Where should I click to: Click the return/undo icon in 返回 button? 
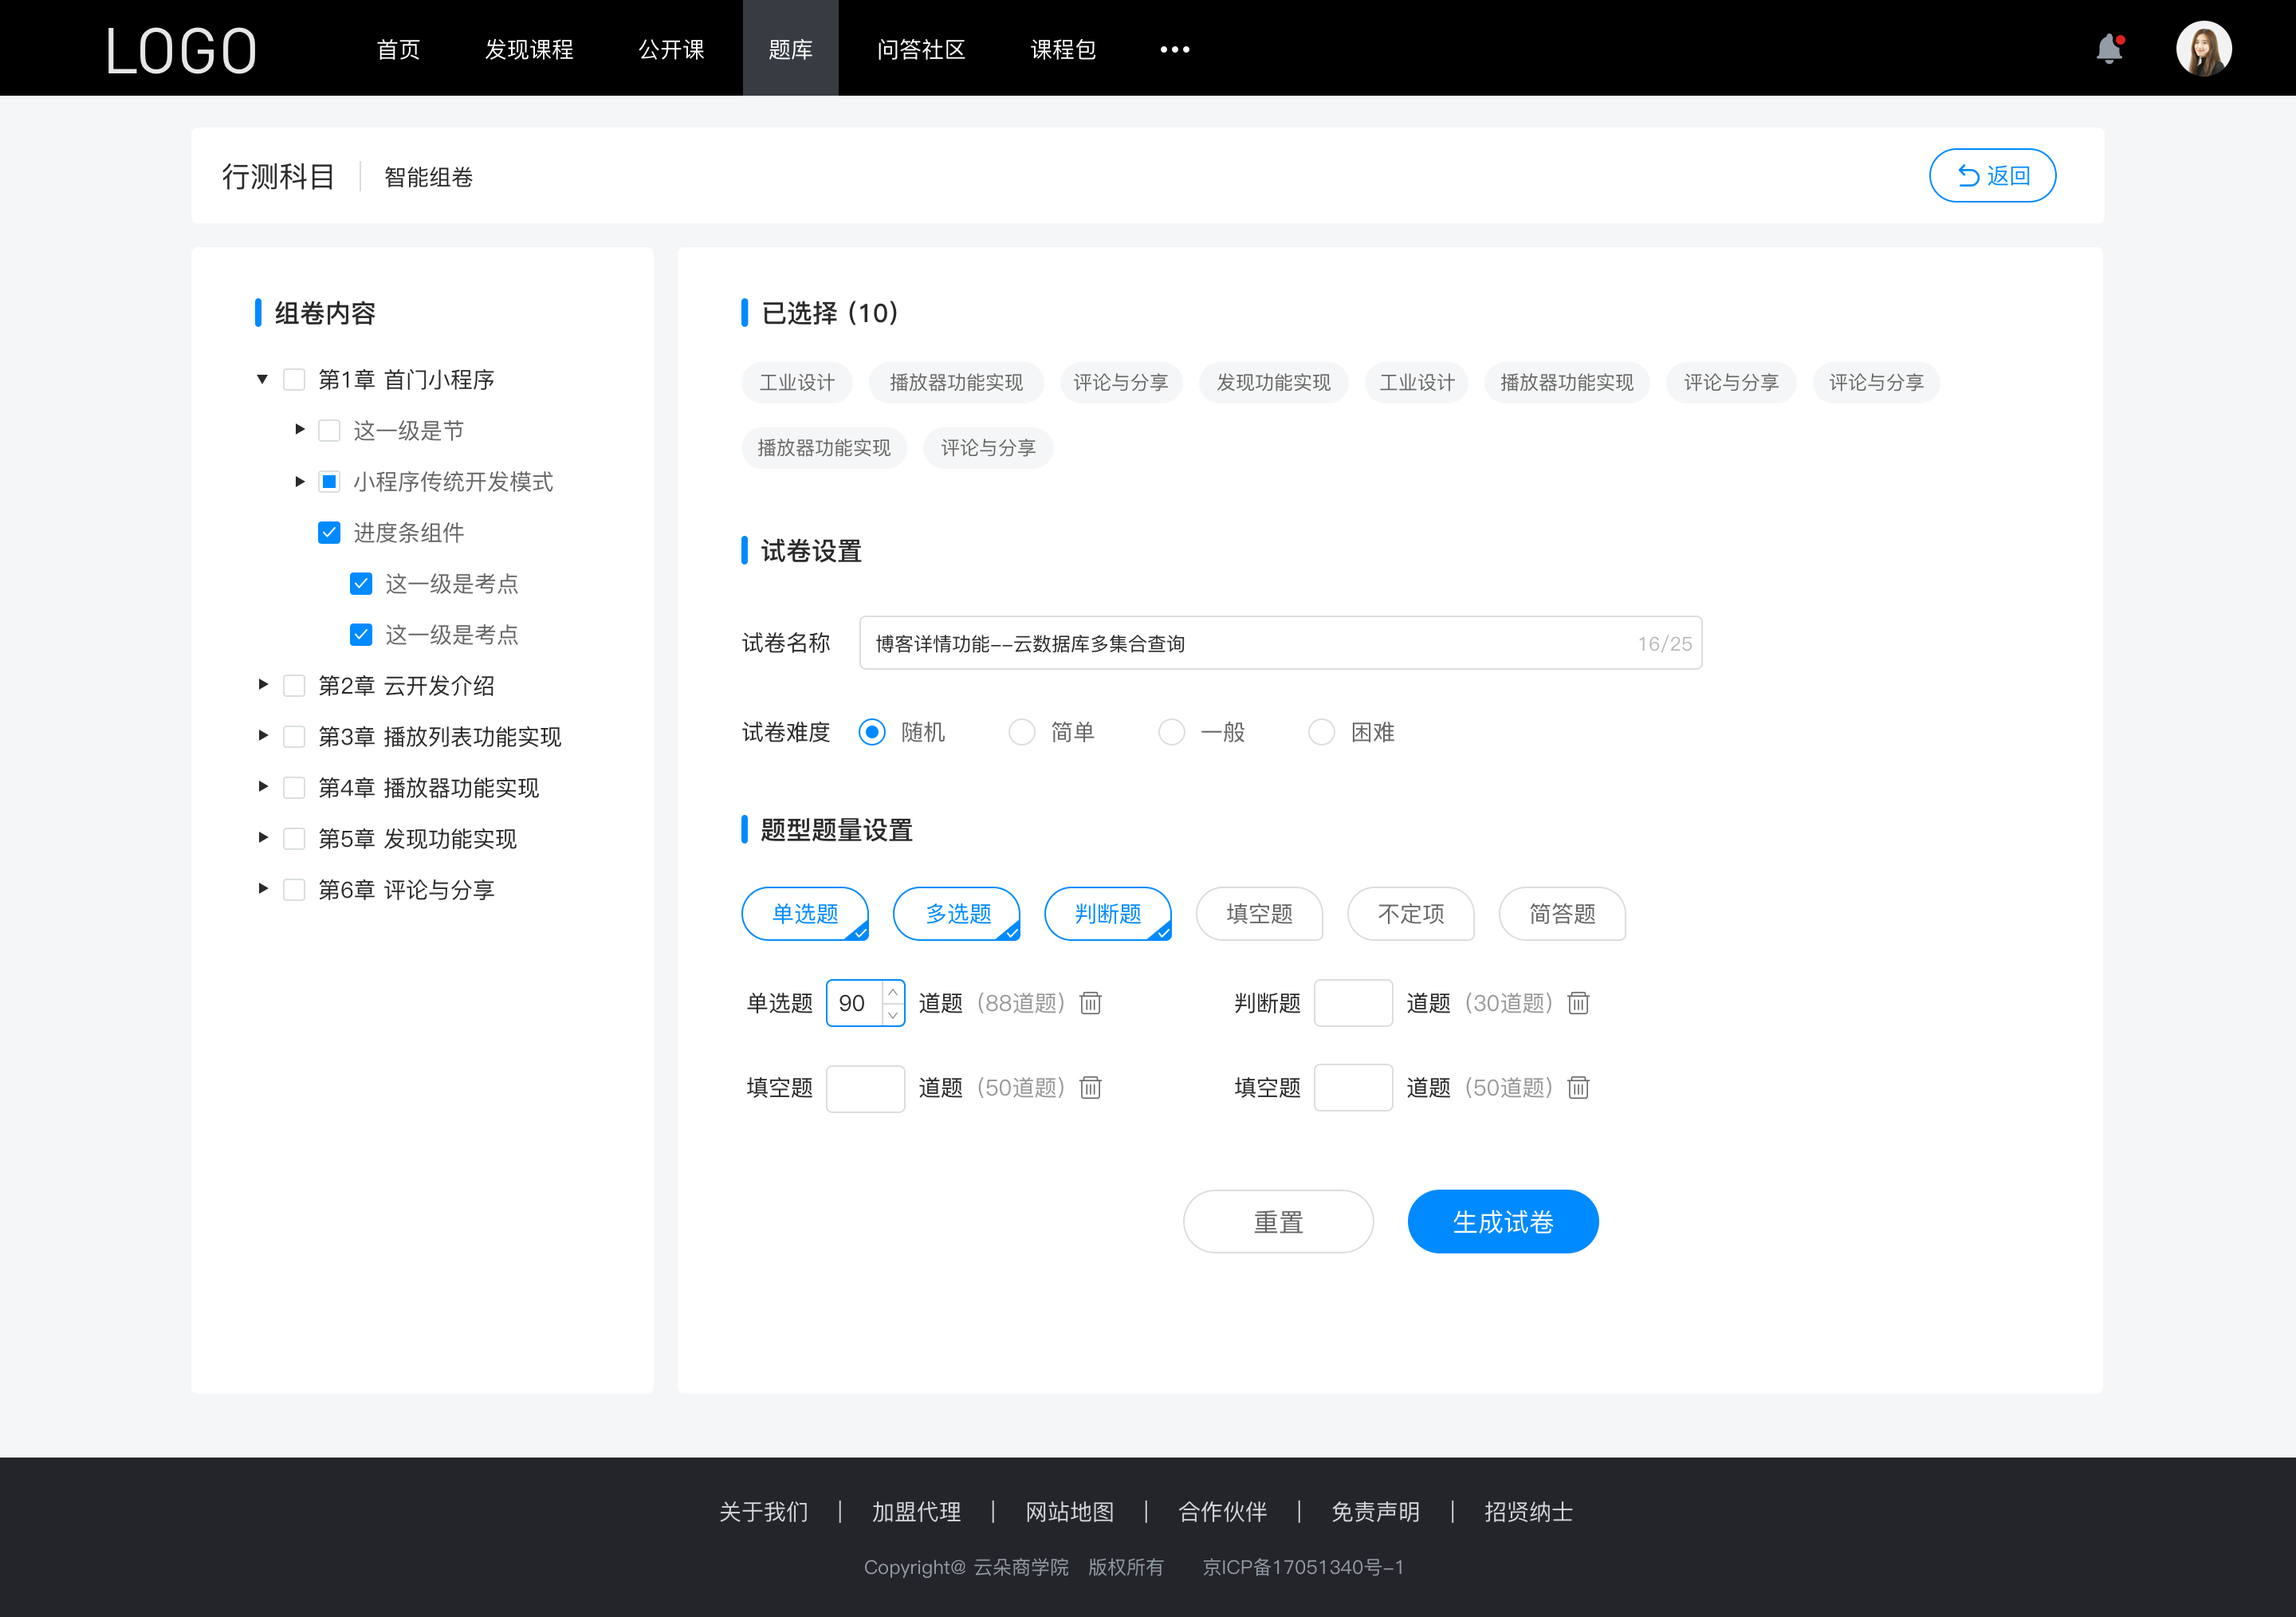(1962, 173)
